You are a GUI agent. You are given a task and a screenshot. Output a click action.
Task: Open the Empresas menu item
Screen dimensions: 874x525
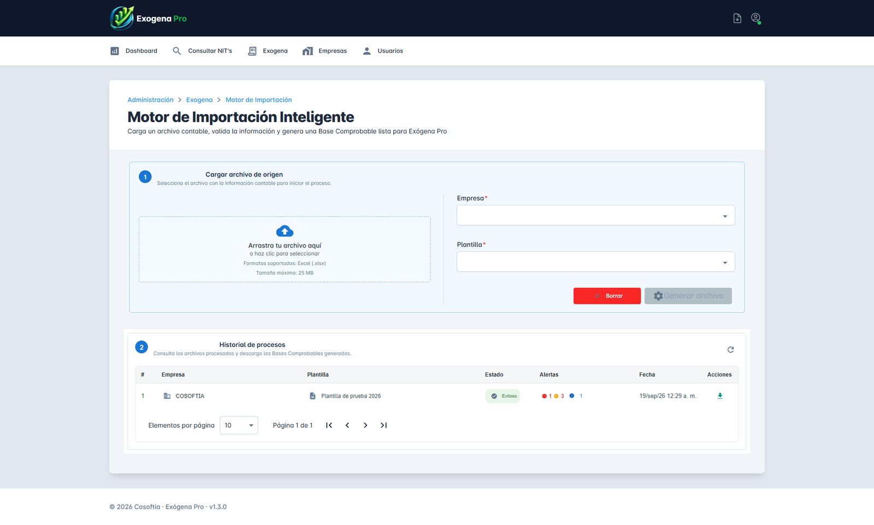click(x=324, y=51)
